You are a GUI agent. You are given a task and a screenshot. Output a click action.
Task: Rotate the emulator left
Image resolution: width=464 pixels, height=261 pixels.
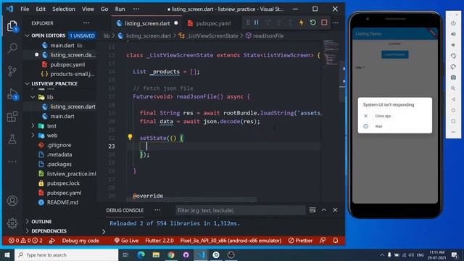453,56
